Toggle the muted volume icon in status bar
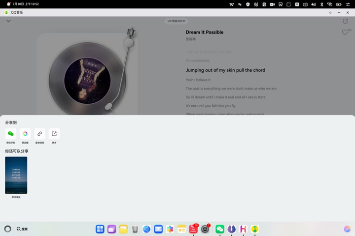 pos(314,4)
